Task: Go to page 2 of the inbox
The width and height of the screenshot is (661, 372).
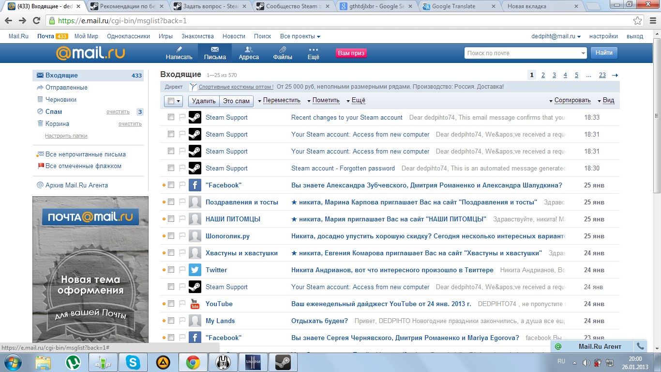Action: [x=543, y=75]
